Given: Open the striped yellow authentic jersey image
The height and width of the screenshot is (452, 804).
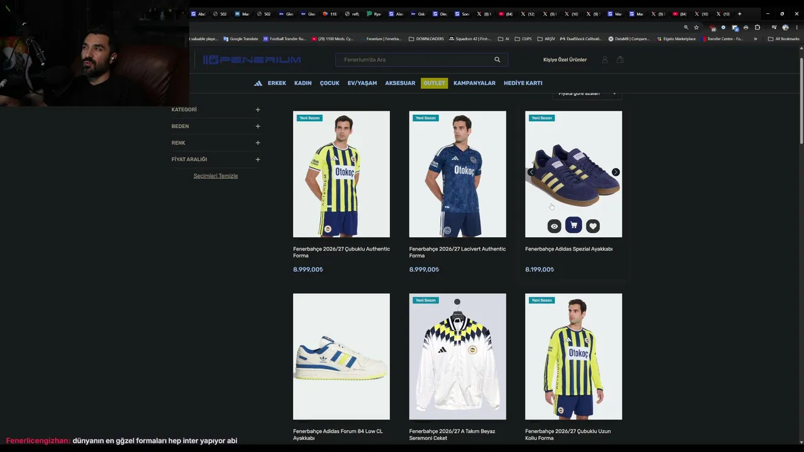Looking at the screenshot, I should coord(341,174).
